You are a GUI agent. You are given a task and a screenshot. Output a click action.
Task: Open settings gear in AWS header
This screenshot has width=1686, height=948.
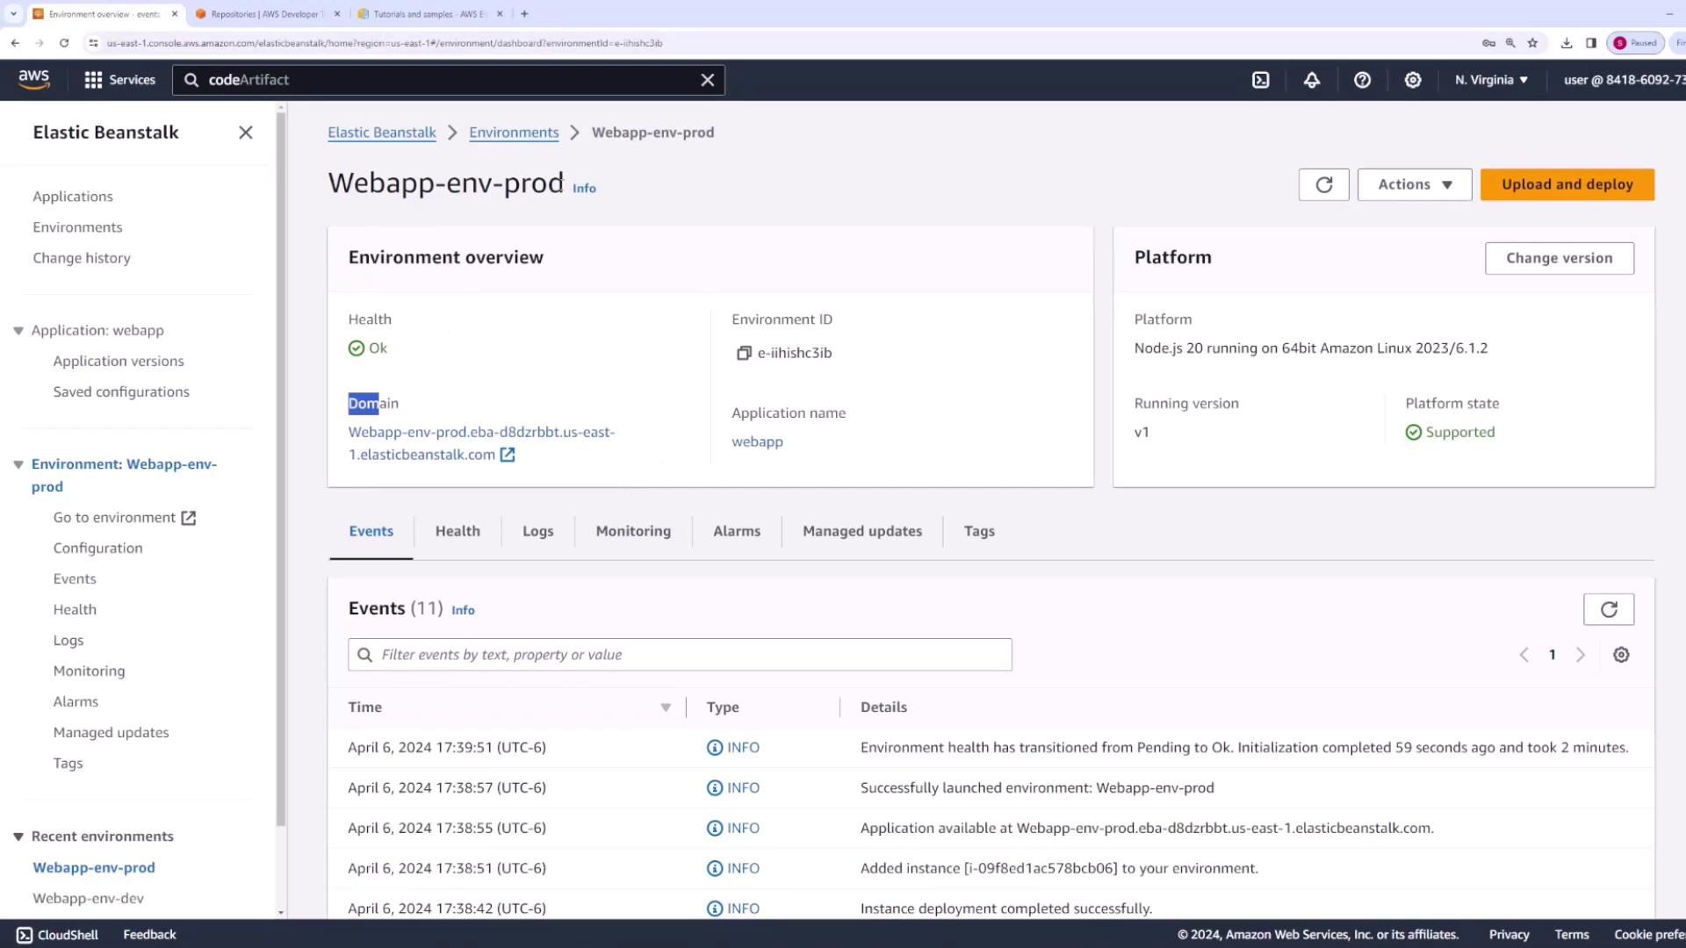coord(1413,80)
